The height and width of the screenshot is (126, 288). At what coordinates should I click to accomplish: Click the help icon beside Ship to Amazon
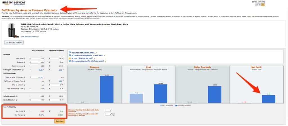tap(24, 85)
